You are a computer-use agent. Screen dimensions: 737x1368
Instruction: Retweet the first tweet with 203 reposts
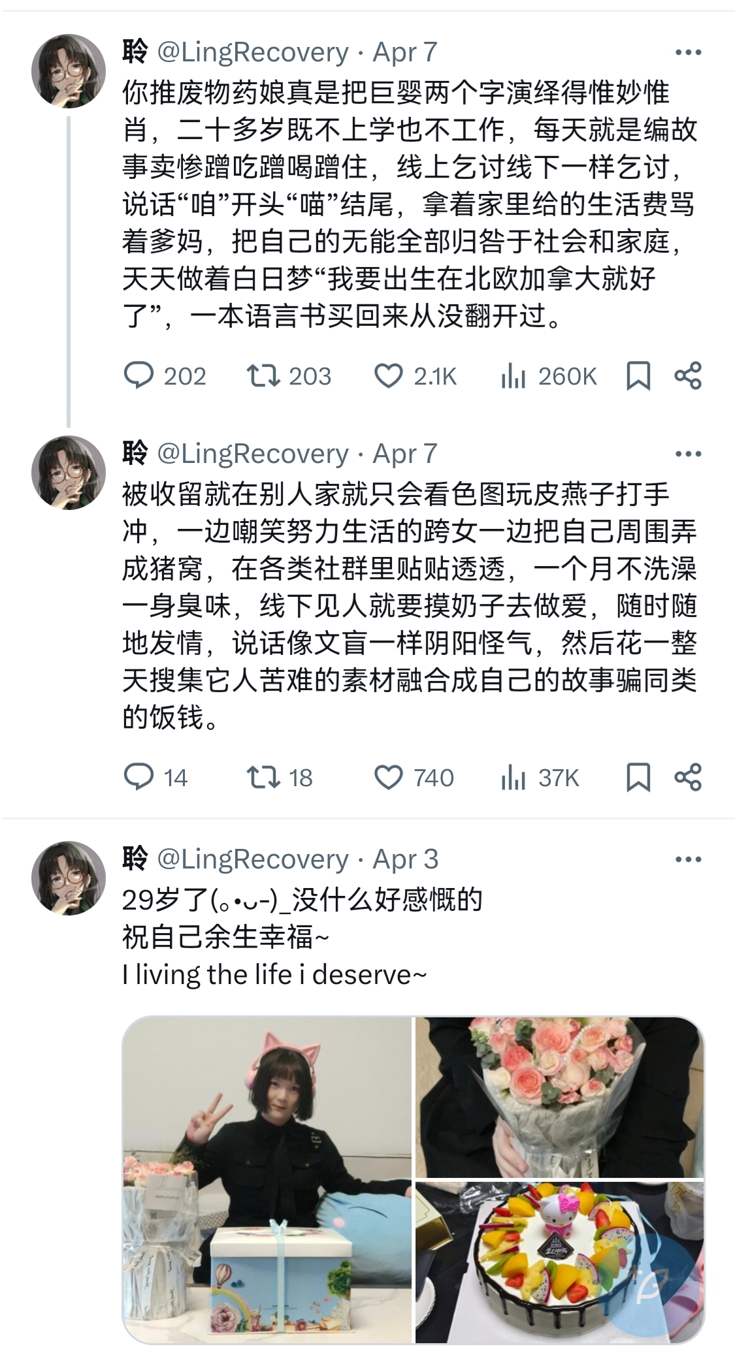263,375
